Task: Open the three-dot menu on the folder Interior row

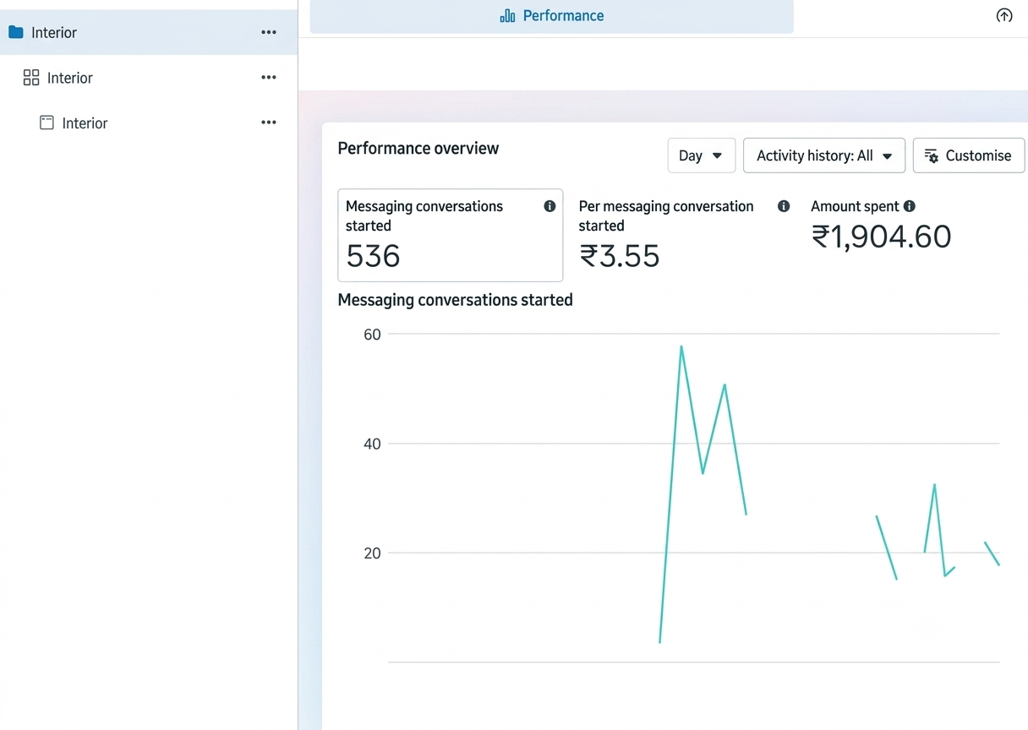Action: [x=269, y=32]
